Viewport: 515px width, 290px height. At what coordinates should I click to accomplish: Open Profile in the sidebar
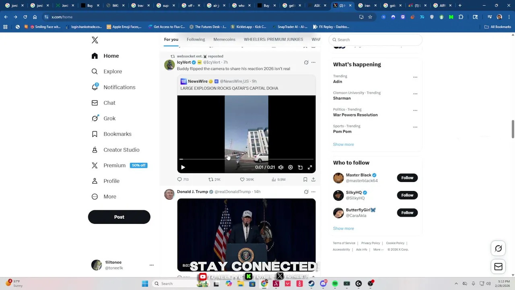click(x=105, y=181)
